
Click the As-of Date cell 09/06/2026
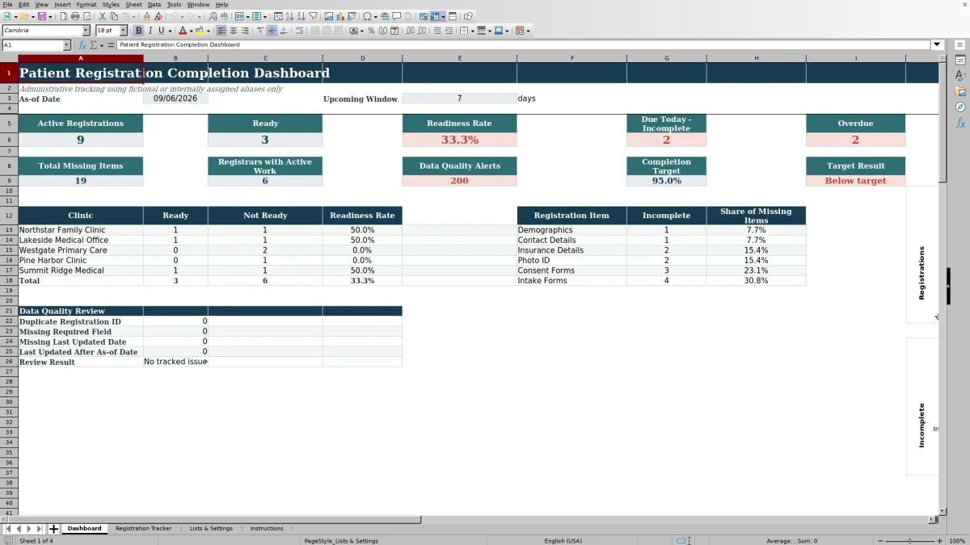[x=175, y=99]
